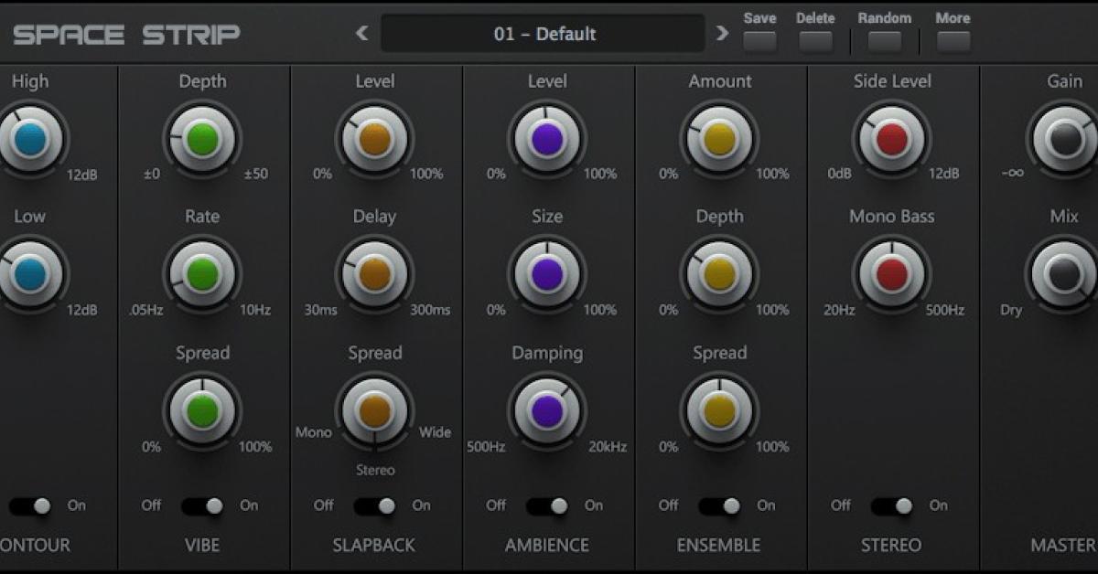The width and height of the screenshot is (1098, 574).
Task: Disable the Stereo section switch
Action: (x=890, y=504)
